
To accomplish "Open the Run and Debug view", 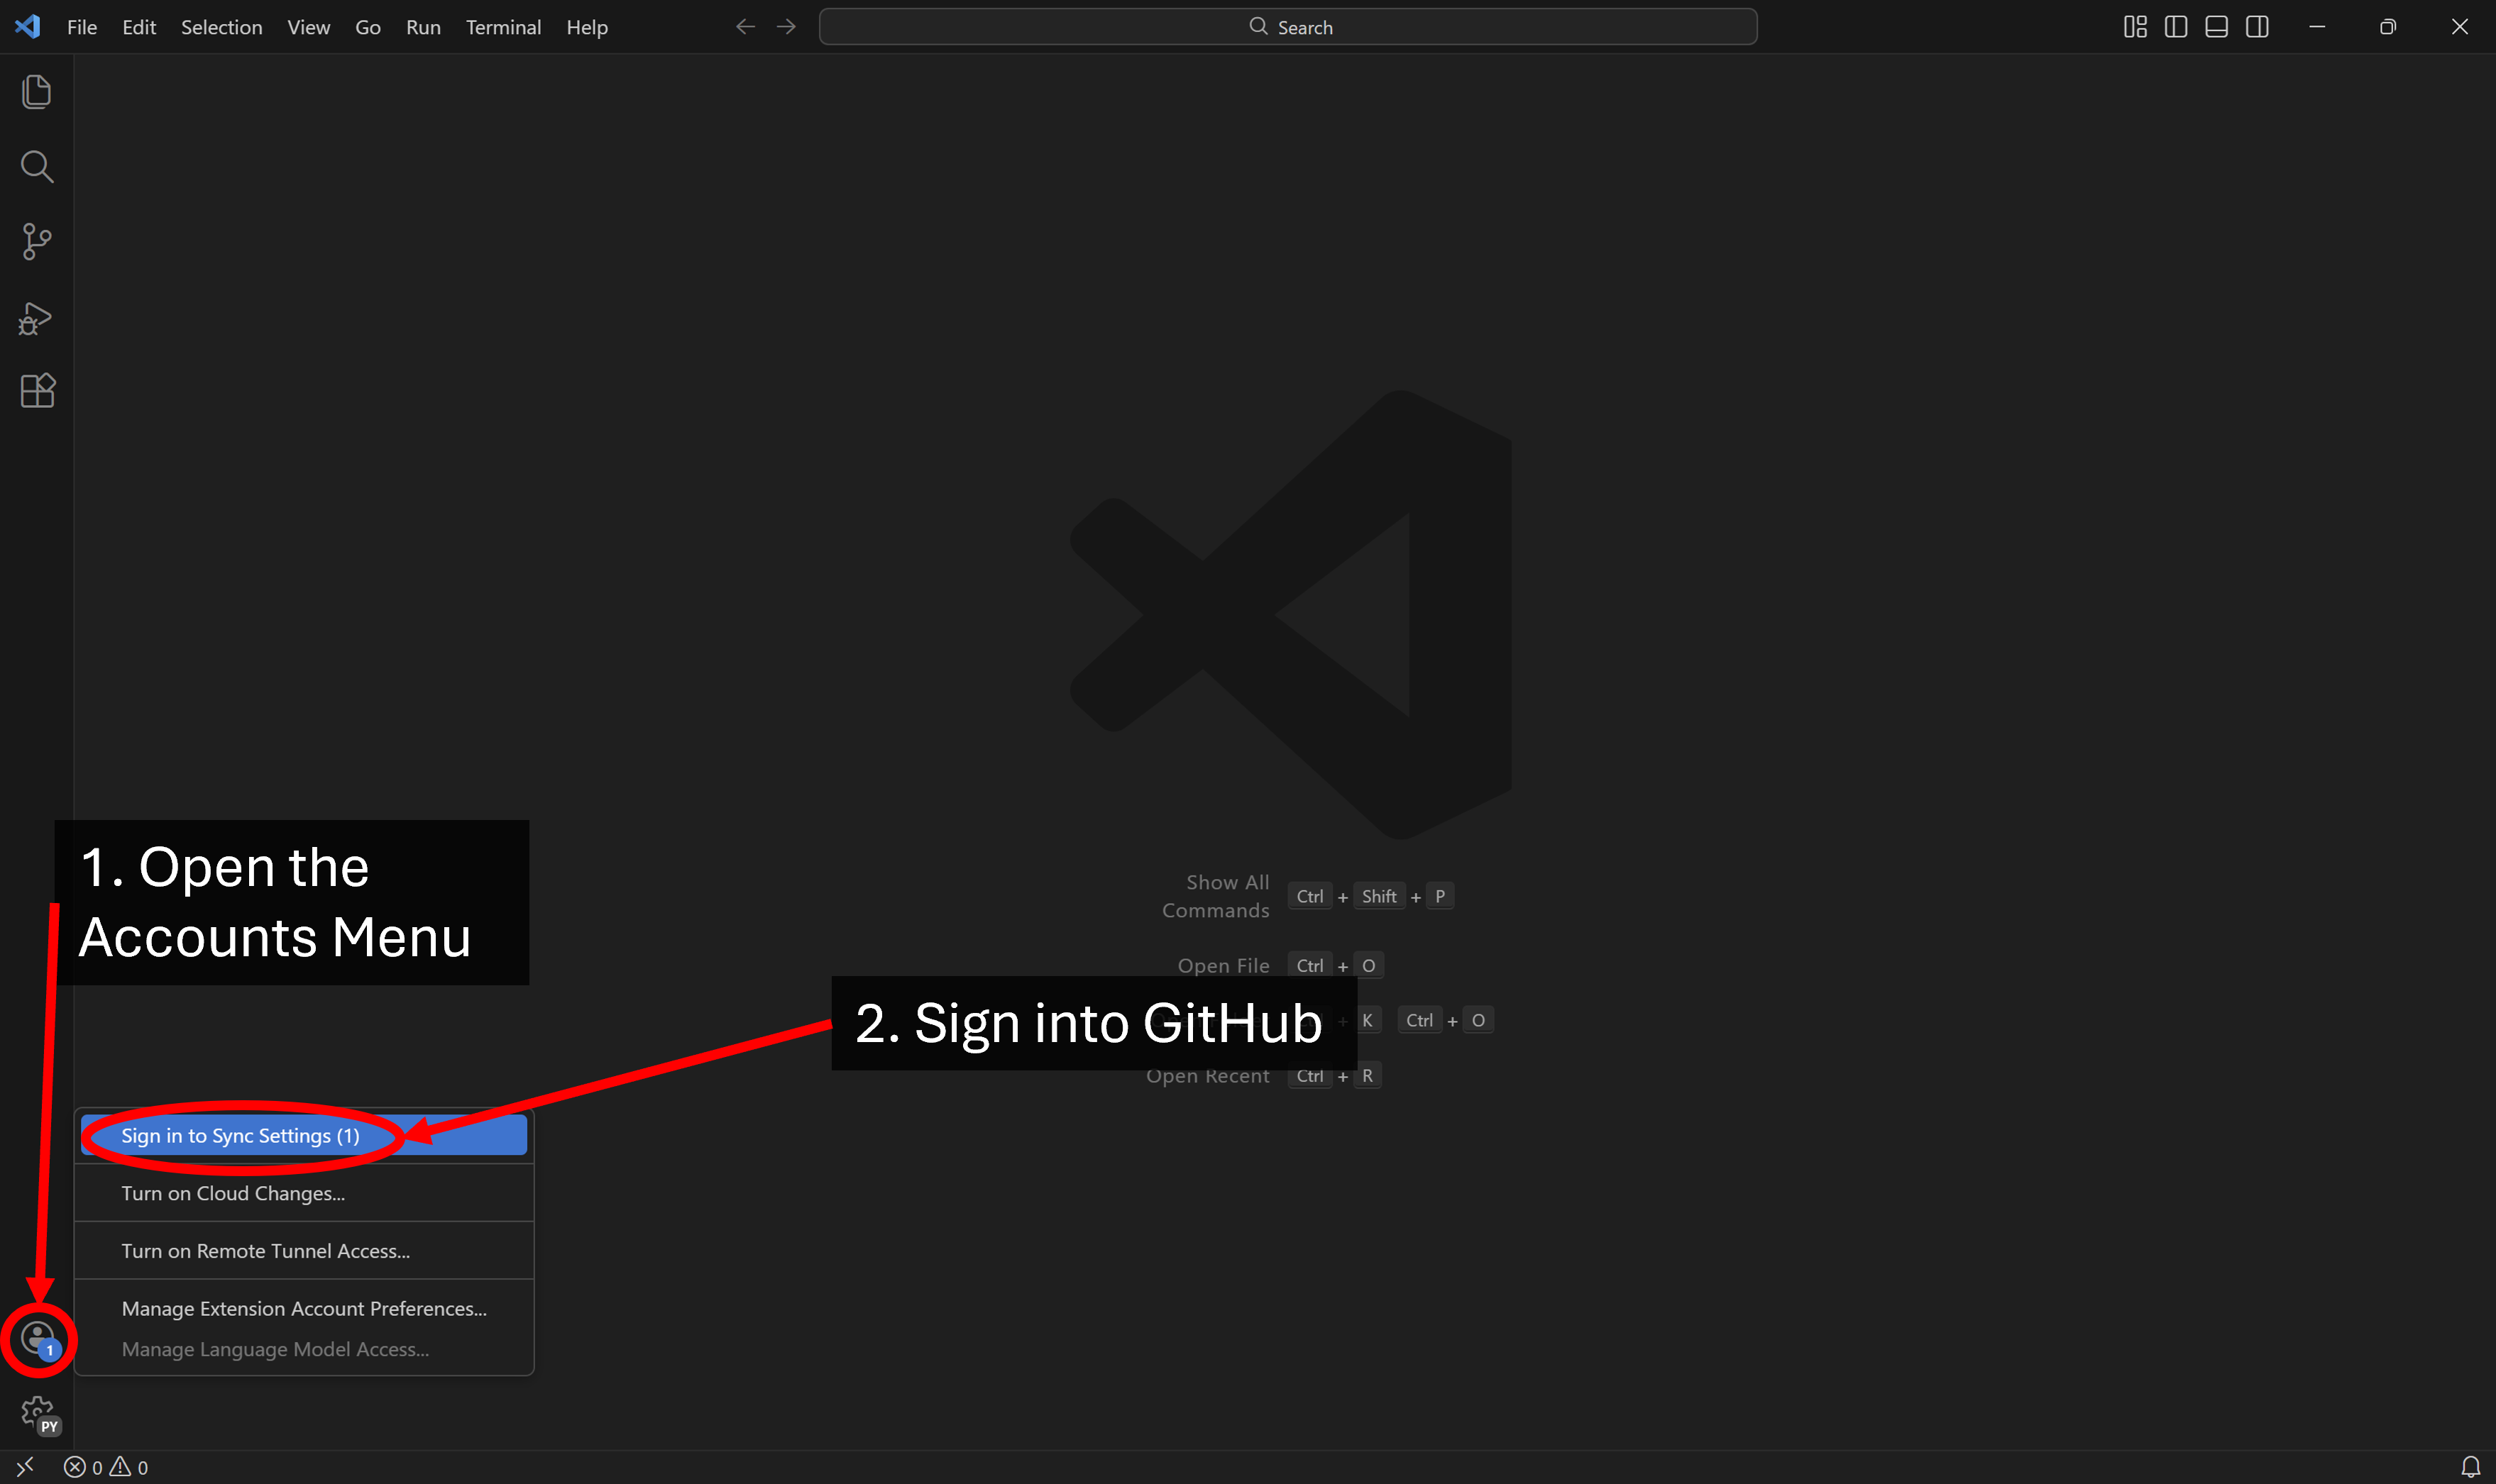I will coord(37,318).
